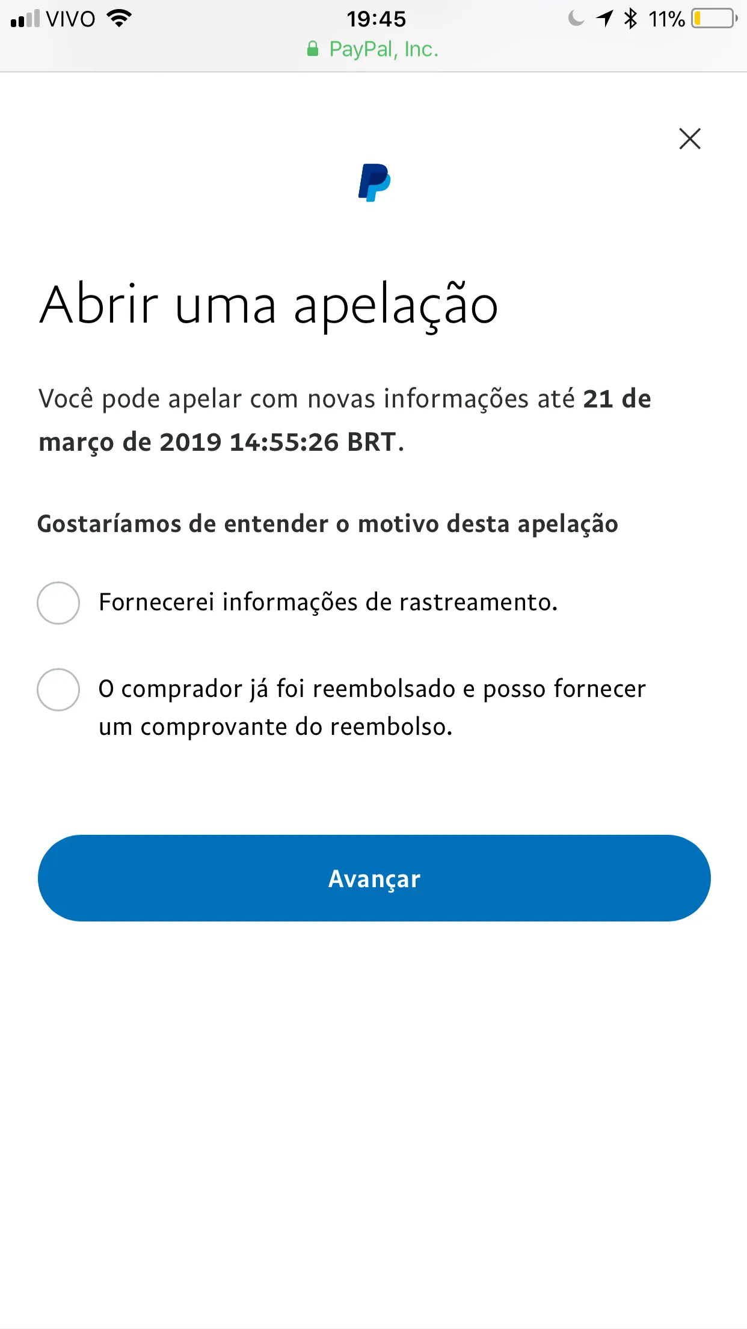Tap the 11% battery percentage text
Viewport: 747px width, 1329px height.
[666, 19]
